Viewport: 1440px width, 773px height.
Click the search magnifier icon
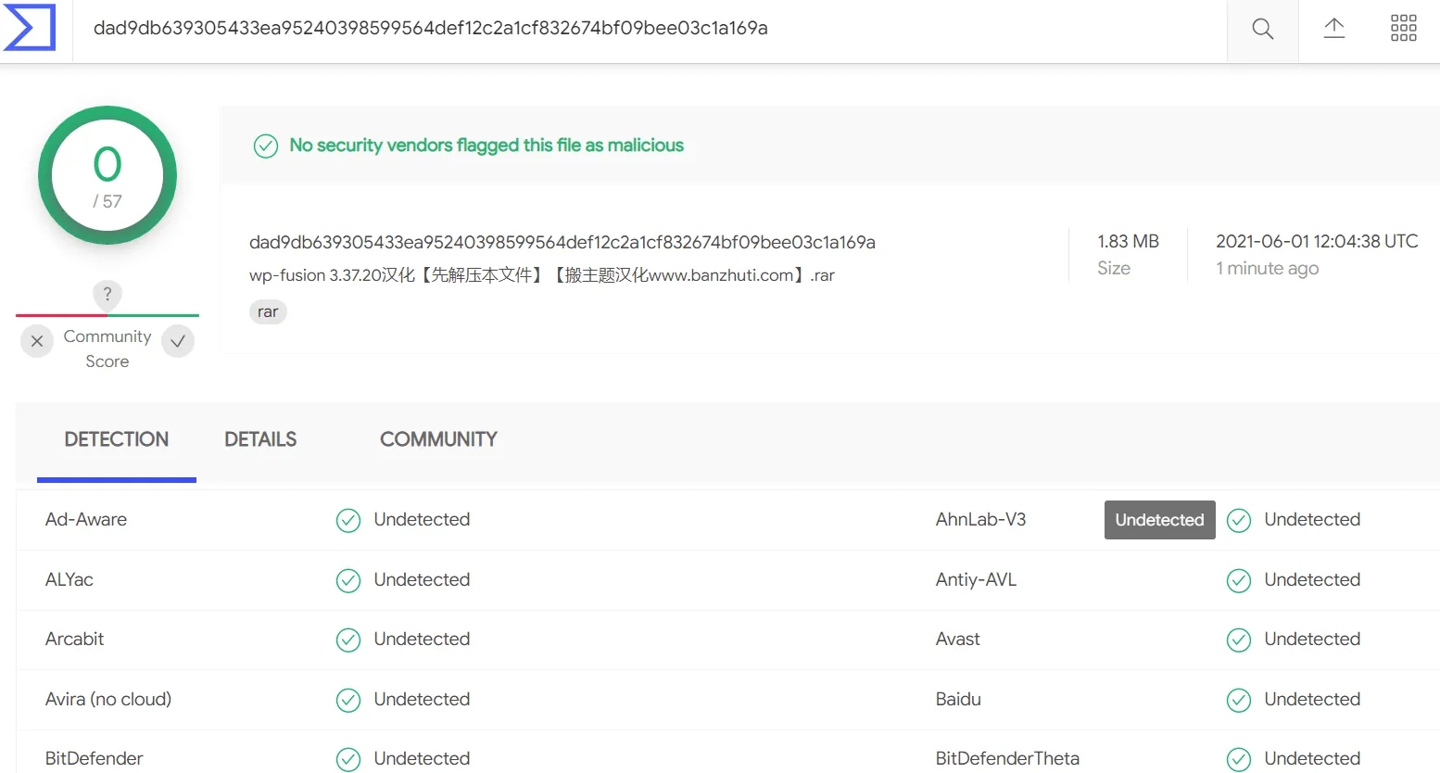point(1262,29)
